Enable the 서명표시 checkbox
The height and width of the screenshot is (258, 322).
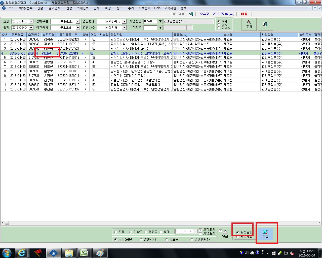coord(200,234)
